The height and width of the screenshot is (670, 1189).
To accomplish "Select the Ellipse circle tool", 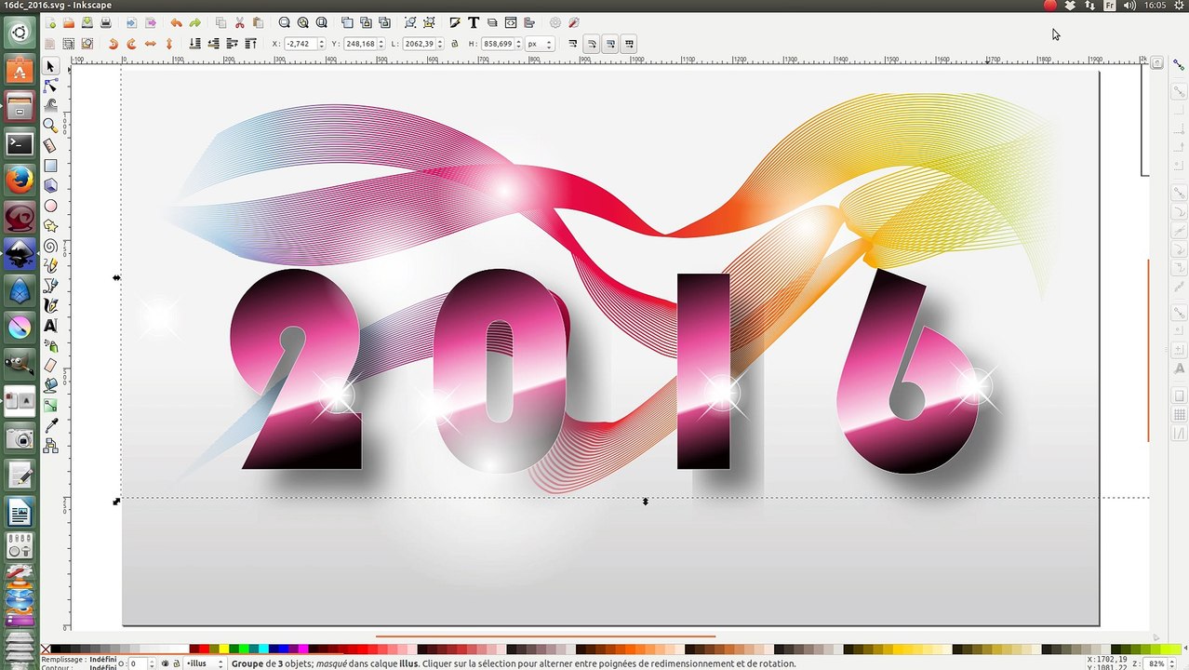I will [x=50, y=206].
